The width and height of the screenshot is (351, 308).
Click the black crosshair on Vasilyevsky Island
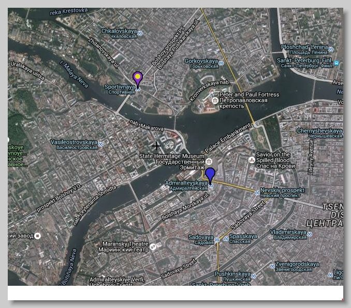click(156, 146)
